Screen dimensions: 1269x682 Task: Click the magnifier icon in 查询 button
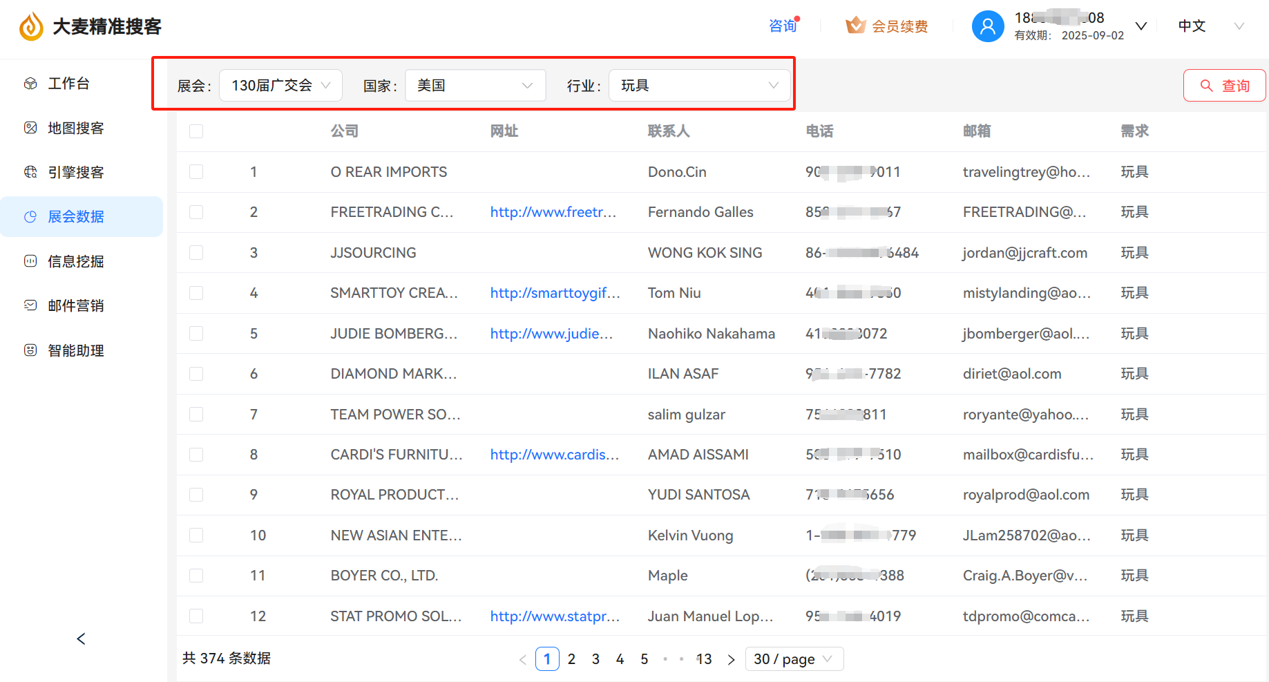(x=1207, y=86)
